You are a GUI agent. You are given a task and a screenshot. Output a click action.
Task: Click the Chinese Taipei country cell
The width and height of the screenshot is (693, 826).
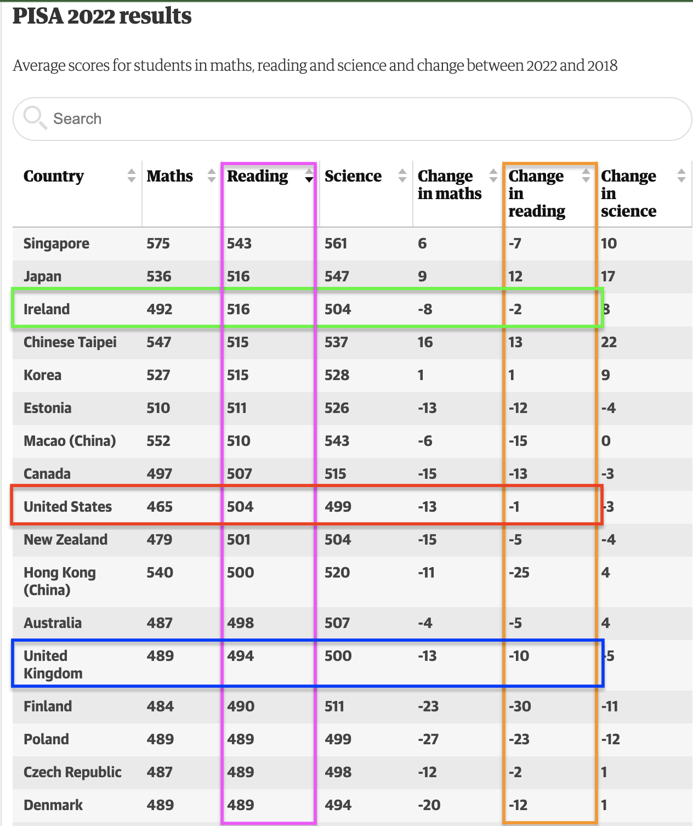[x=70, y=342]
